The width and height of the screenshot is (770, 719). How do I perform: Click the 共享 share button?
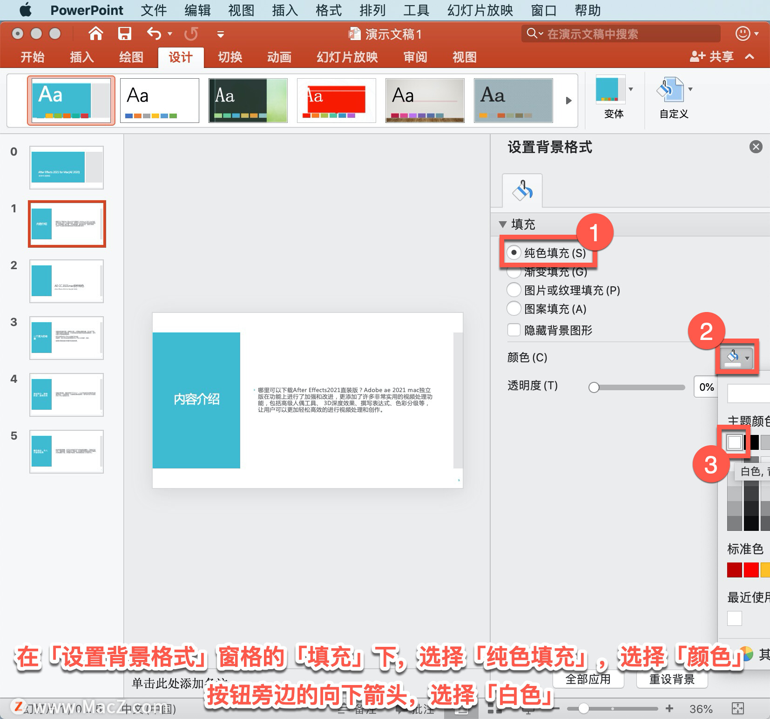(x=712, y=57)
